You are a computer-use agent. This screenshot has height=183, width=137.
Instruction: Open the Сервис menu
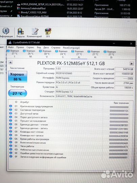(30, 47)
